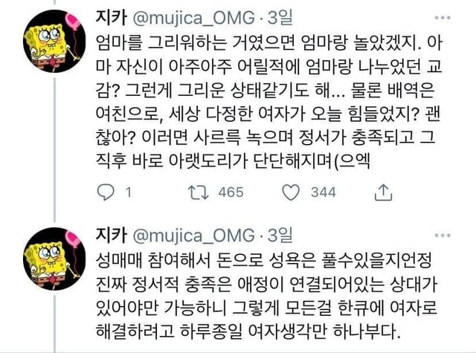Click the @mujica_OMG handle on second tweet
Viewport: 476px width, 353px height.
pyautogui.click(x=194, y=236)
